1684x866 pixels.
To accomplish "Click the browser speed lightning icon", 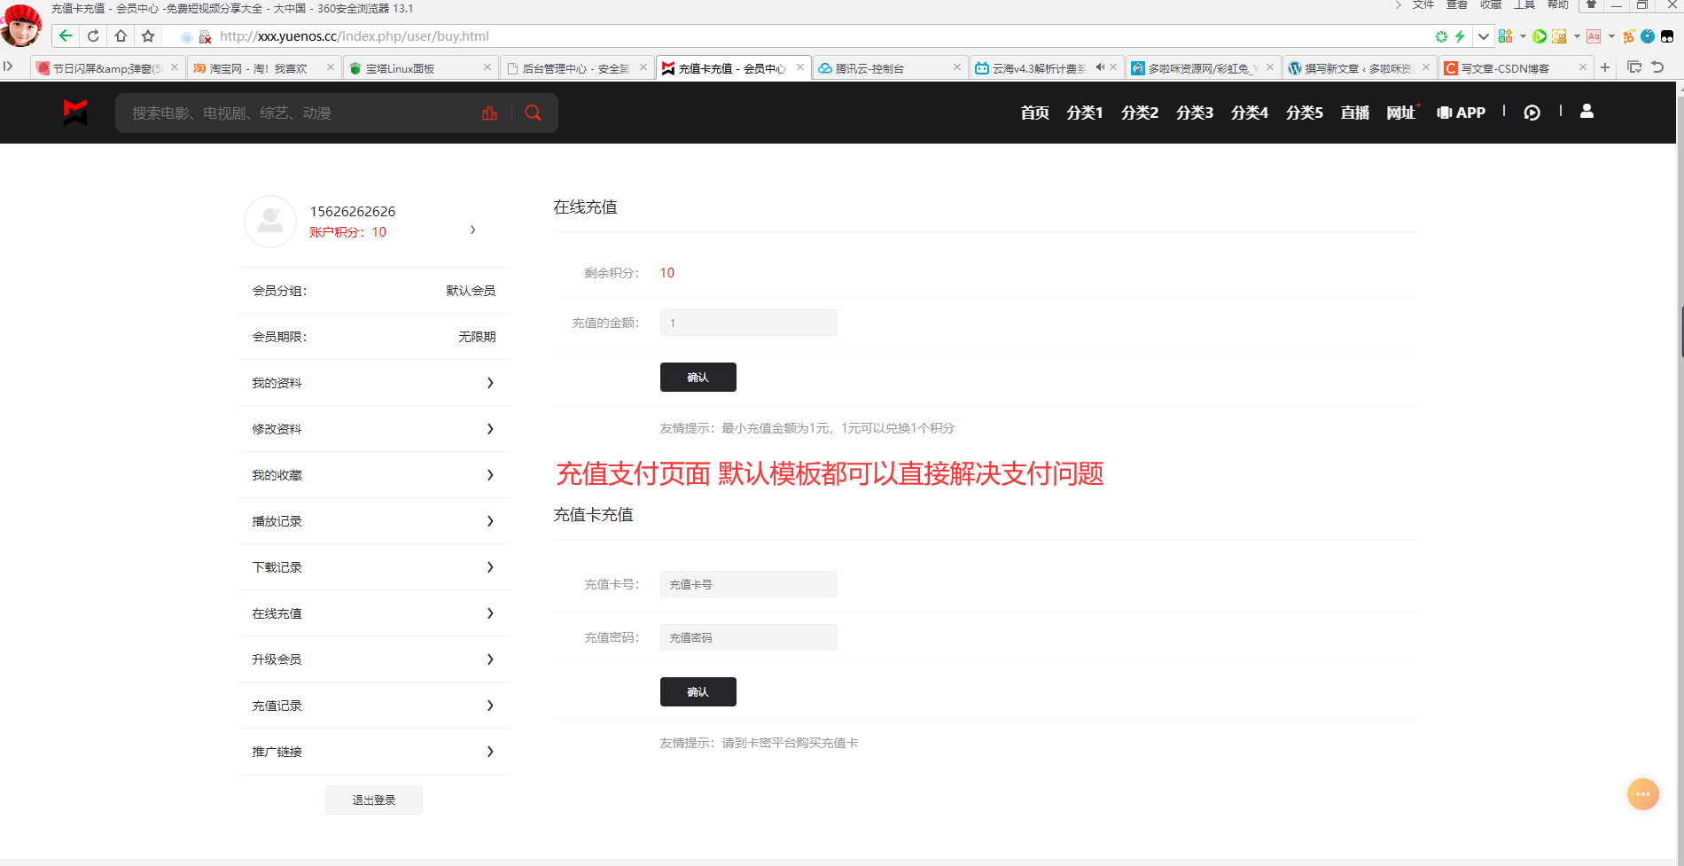I will pyautogui.click(x=1461, y=36).
